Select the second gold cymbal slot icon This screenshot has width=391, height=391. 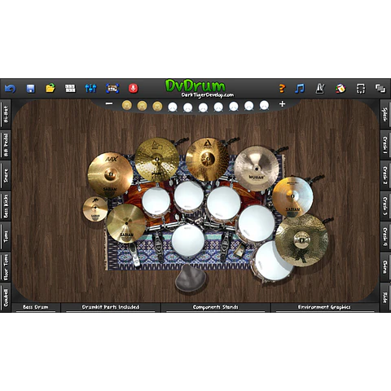pyautogui.click(x=142, y=106)
